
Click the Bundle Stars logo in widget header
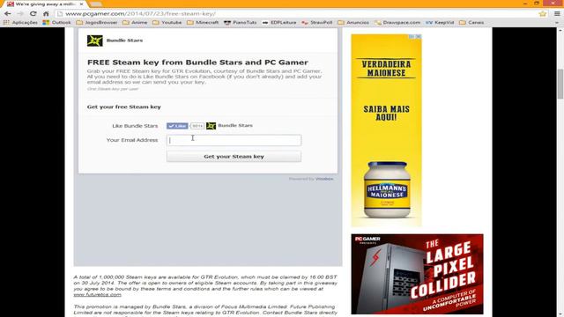point(94,41)
